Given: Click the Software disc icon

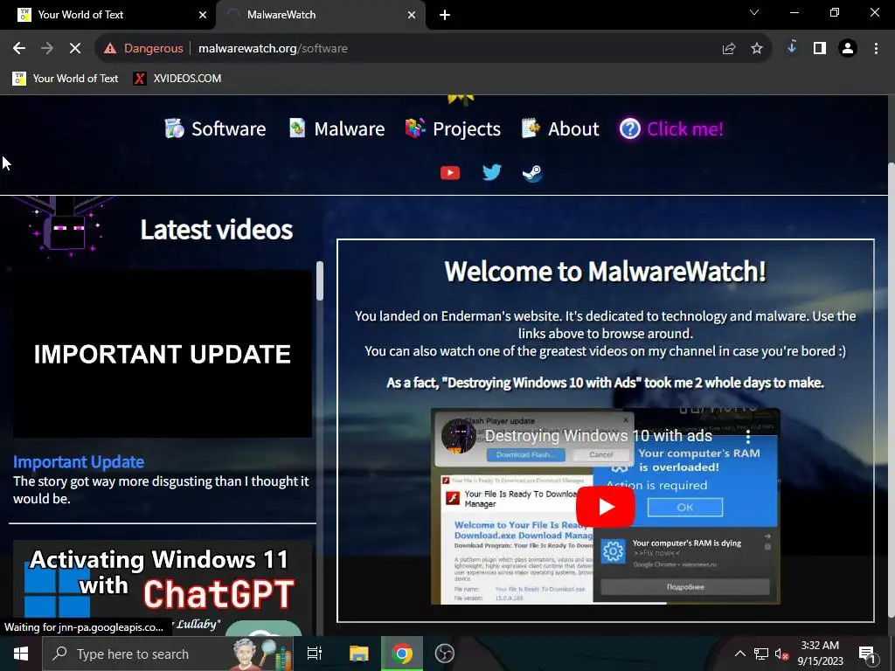Looking at the screenshot, I should [174, 128].
